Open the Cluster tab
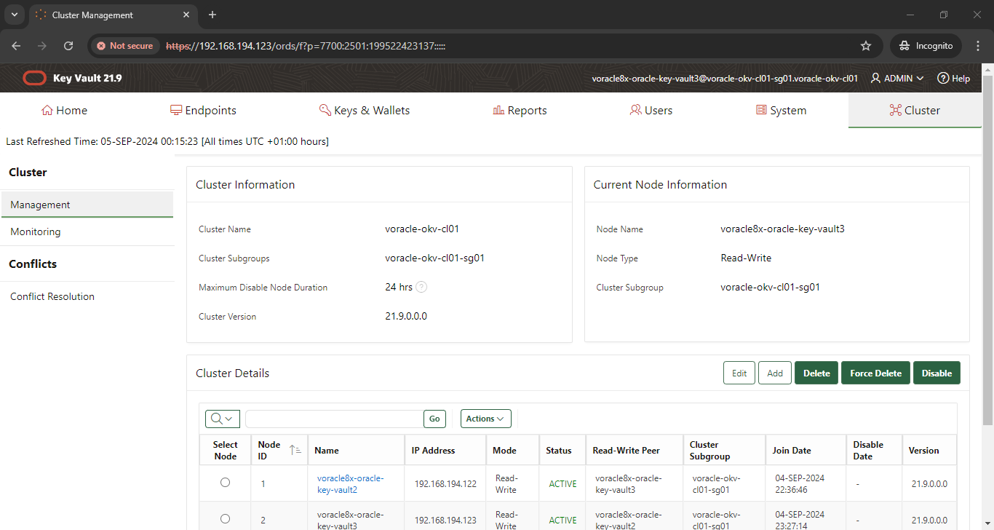994x530 pixels. (x=915, y=111)
